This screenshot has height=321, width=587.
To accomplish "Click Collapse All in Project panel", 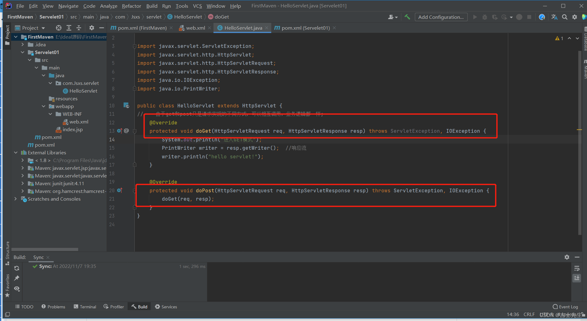I will pos(79,28).
